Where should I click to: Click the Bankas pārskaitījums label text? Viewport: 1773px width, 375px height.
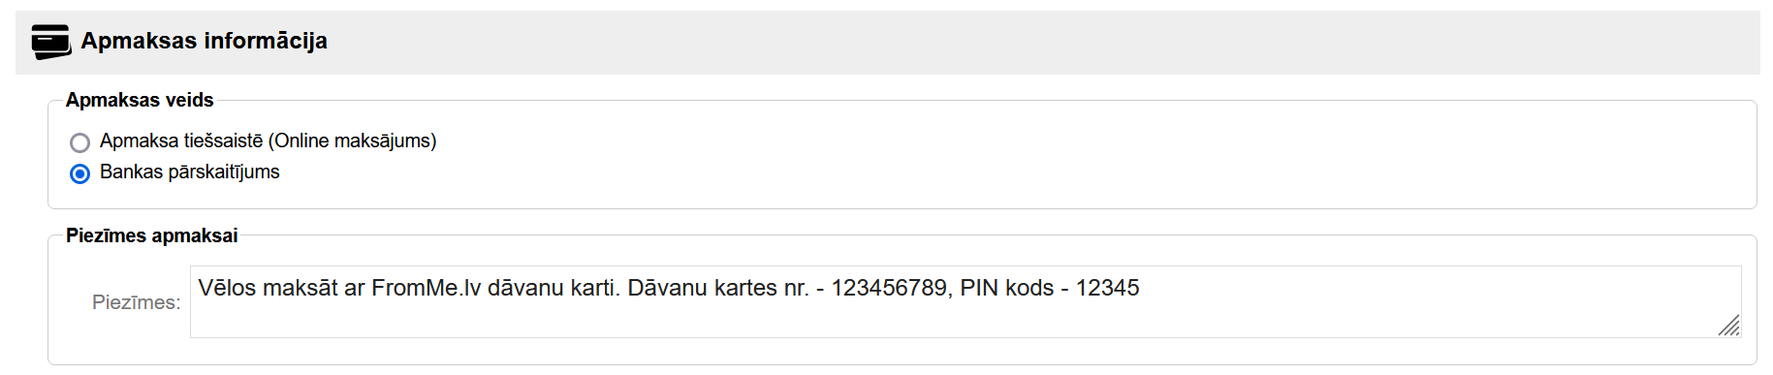coord(190,172)
